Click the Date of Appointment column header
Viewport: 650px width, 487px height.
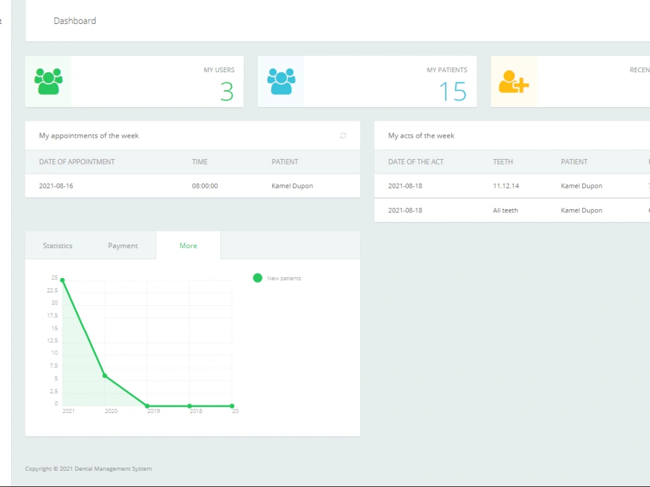pos(77,162)
